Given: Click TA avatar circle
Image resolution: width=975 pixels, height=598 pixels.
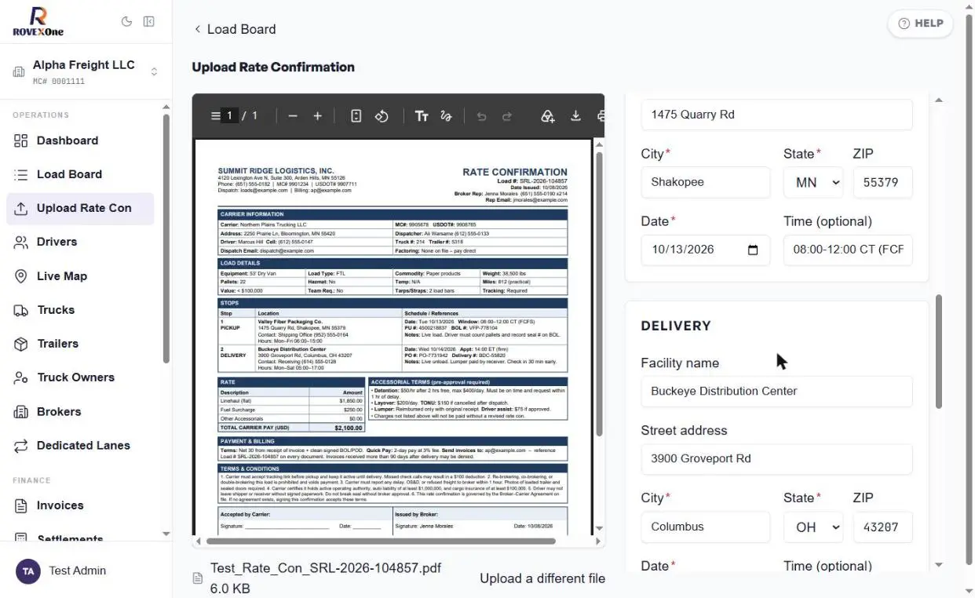Looking at the screenshot, I should click(28, 571).
